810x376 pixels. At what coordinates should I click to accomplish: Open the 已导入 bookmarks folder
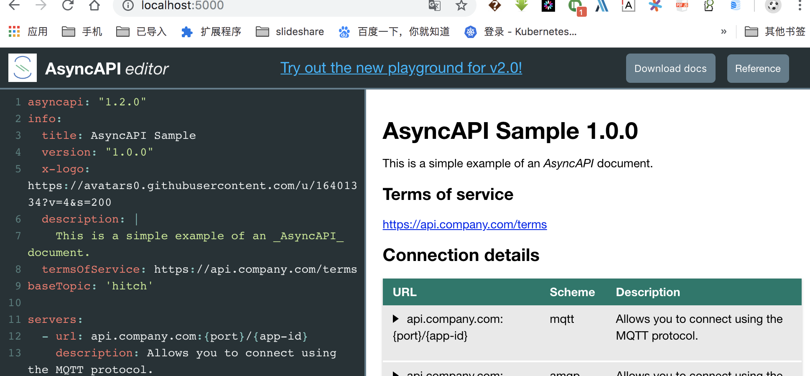pos(141,32)
